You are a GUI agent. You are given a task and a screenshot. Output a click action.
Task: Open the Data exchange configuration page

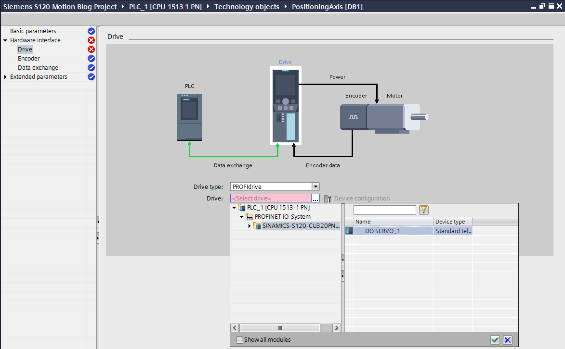pos(38,68)
